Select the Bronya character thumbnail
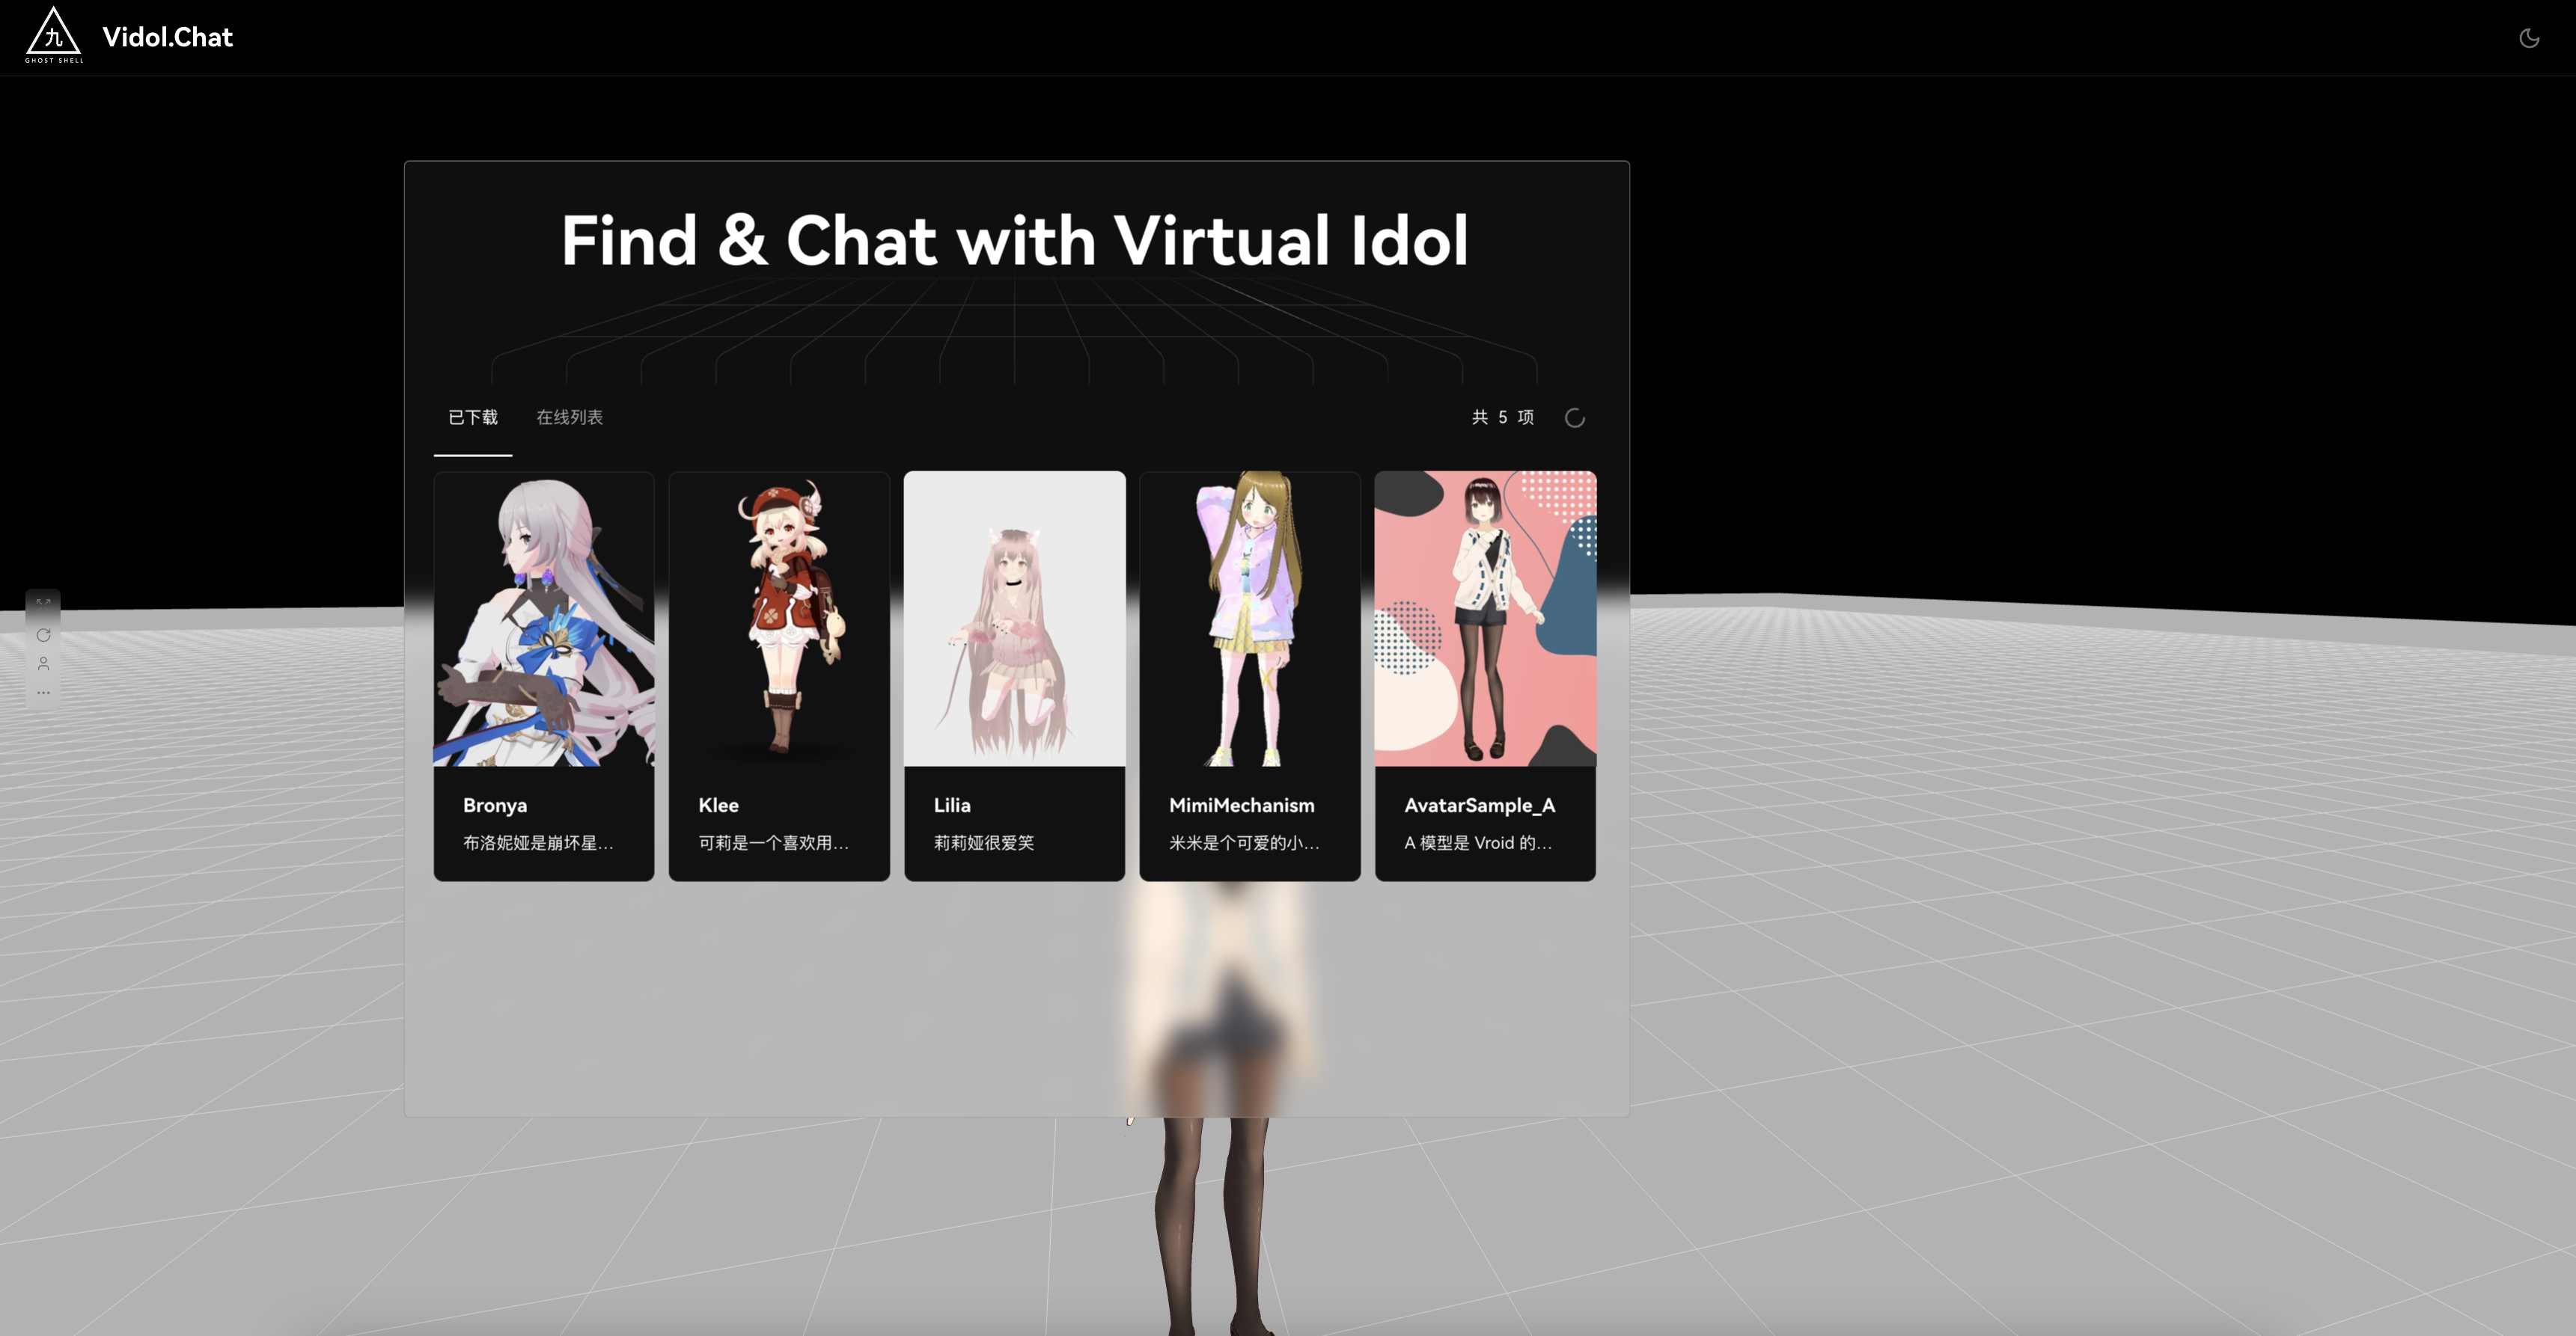2576x1336 pixels. (x=544, y=619)
